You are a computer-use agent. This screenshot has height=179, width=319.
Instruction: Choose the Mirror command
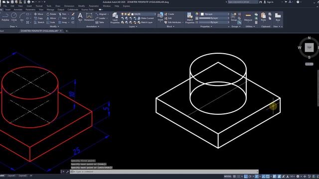(51, 18)
